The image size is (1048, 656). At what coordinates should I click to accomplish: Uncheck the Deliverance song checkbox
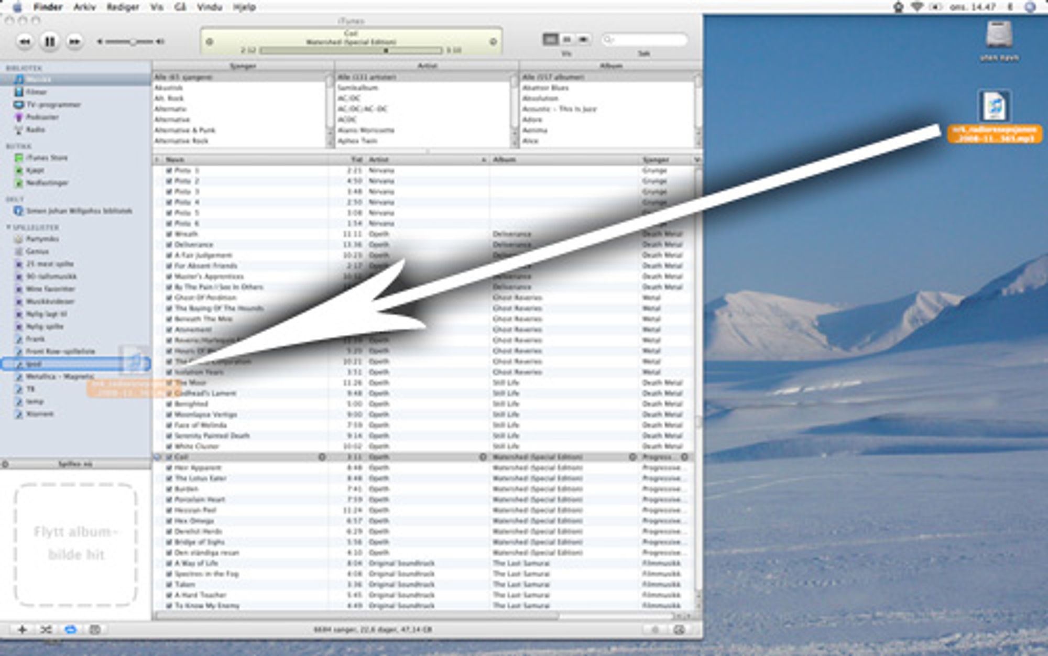(x=169, y=245)
